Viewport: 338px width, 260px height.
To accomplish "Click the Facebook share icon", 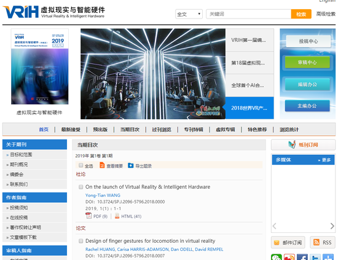I will pos(302,258).
